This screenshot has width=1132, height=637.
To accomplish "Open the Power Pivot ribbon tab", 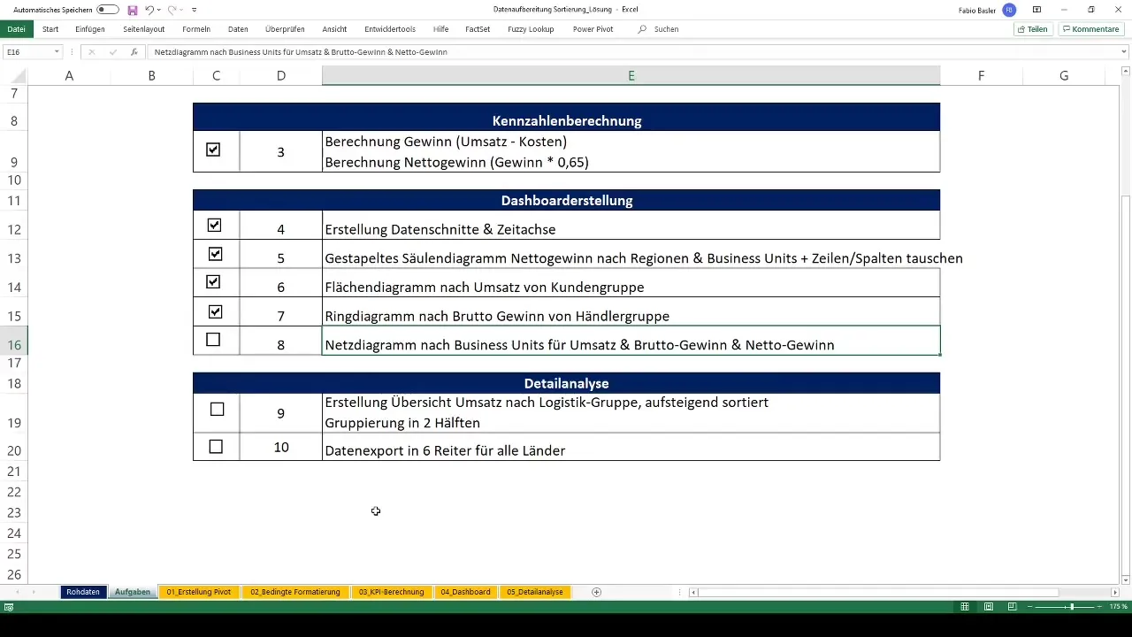I will (x=593, y=29).
